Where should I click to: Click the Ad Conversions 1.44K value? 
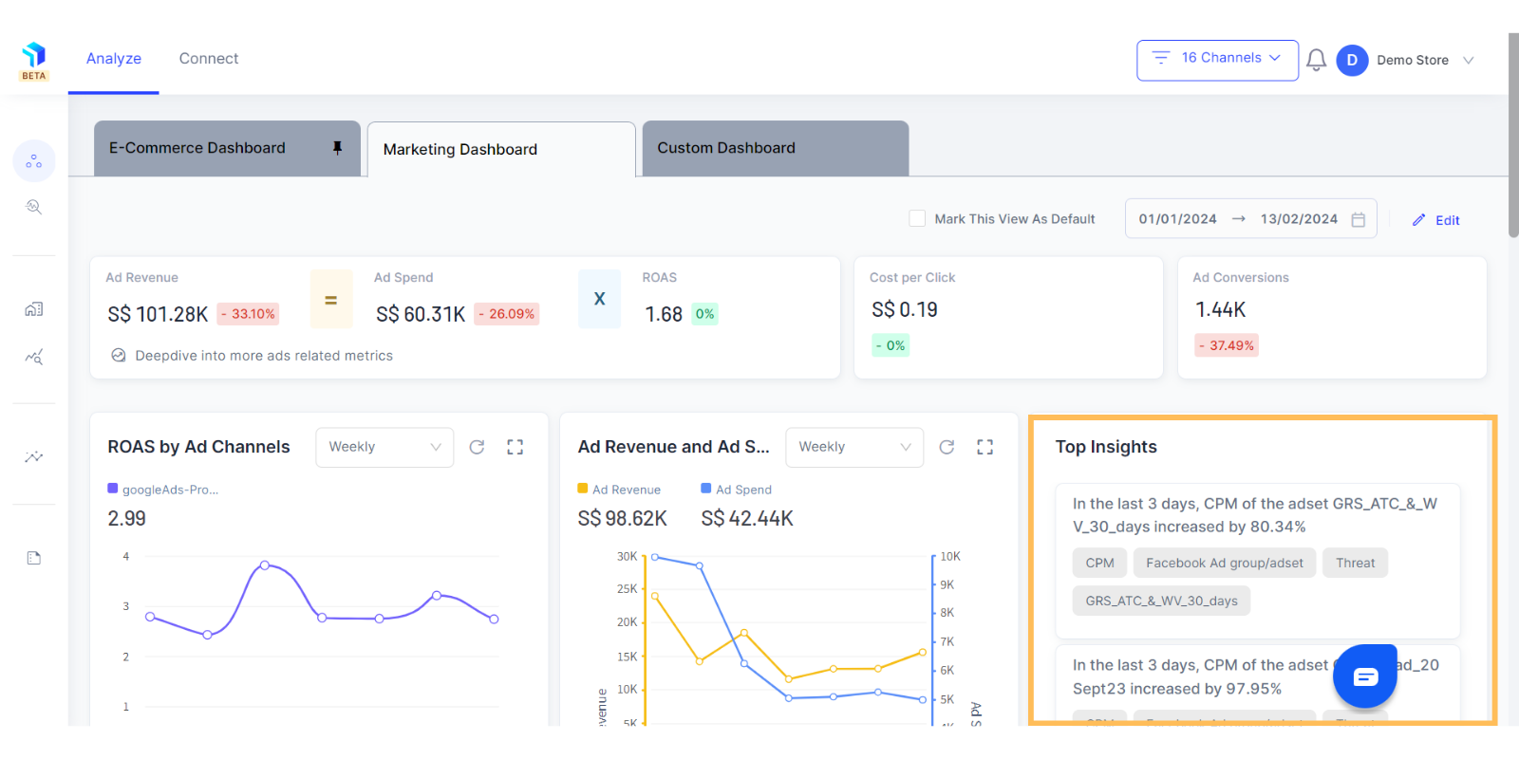[1220, 309]
